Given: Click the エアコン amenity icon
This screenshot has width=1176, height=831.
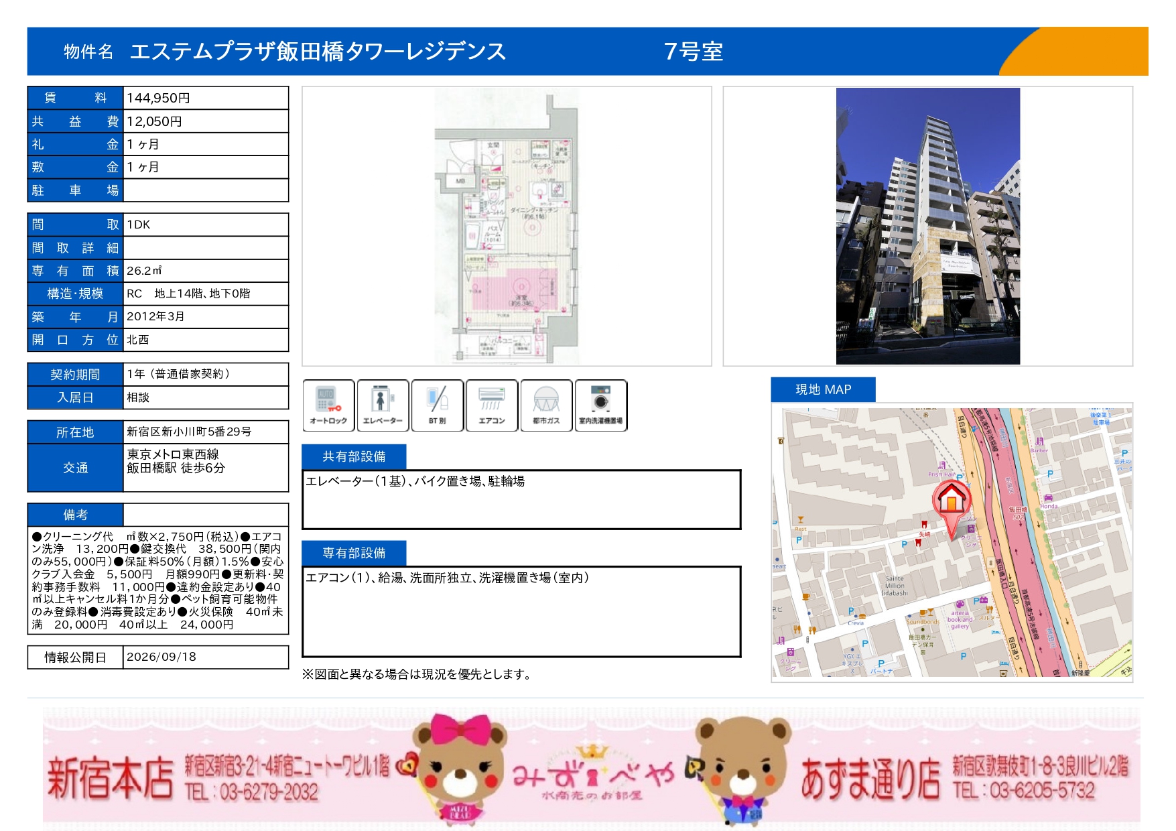Looking at the screenshot, I should (492, 405).
